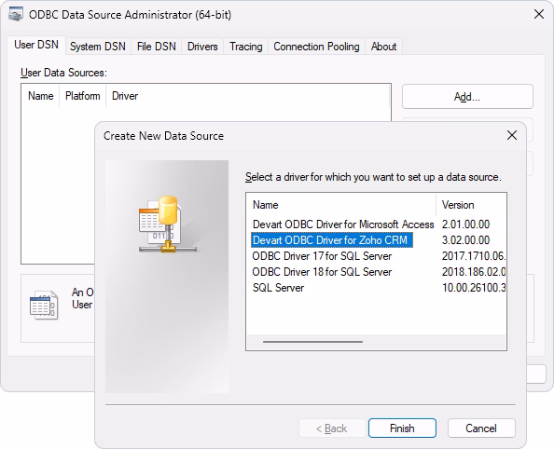Click the Version column header in driver list
This screenshot has height=449, width=554.
pos(471,205)
